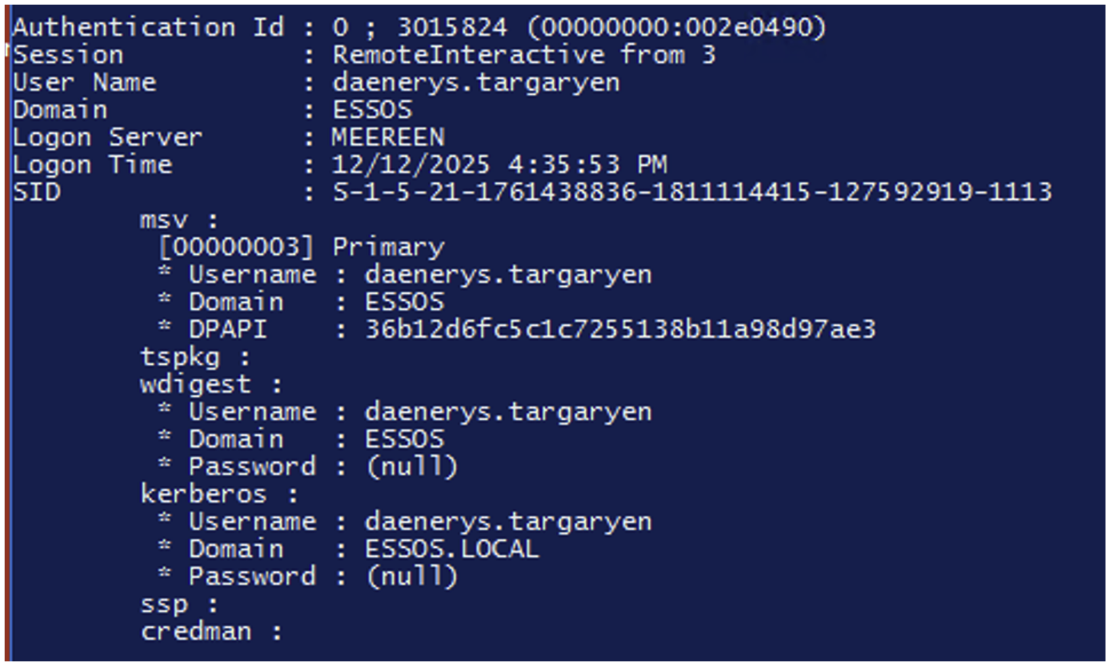Viewport: 1116px width, 666px height.
Task: Click the wdigest section label
Action: click(196, 385)
